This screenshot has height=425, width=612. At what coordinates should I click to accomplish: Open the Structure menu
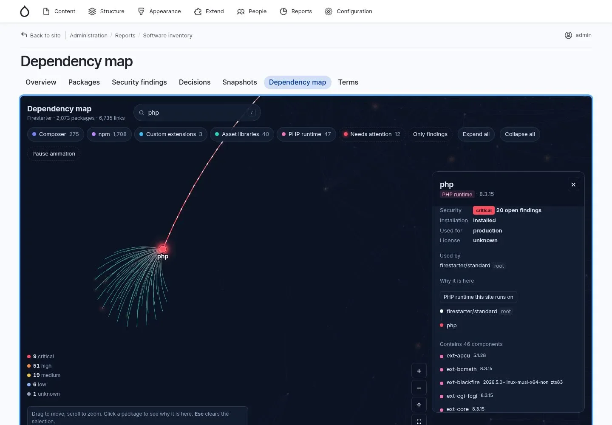point(106,11)
